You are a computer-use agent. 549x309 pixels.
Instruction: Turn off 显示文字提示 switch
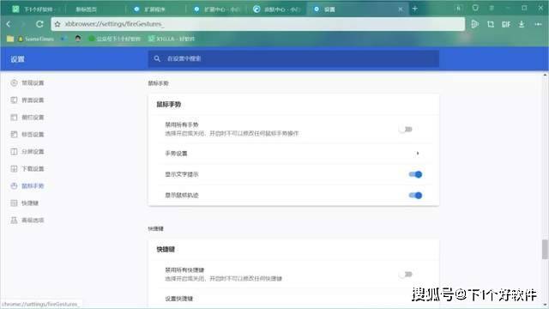click(415, 174)
